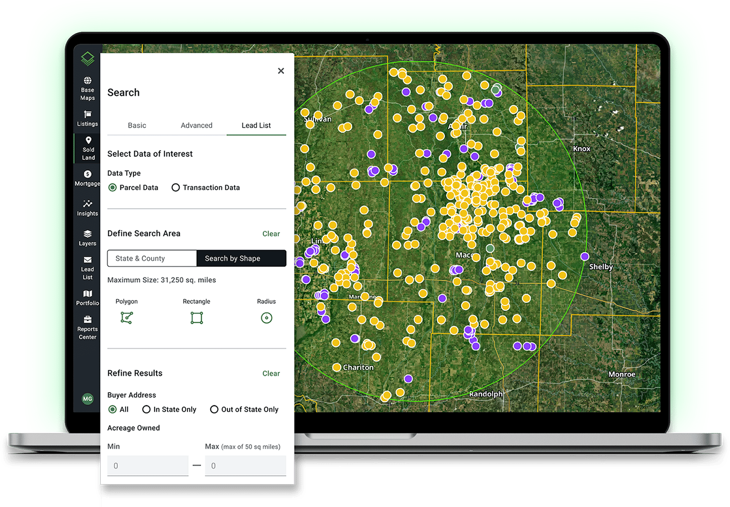Click the Knox county label on map
730x507 pixels.
582,149
